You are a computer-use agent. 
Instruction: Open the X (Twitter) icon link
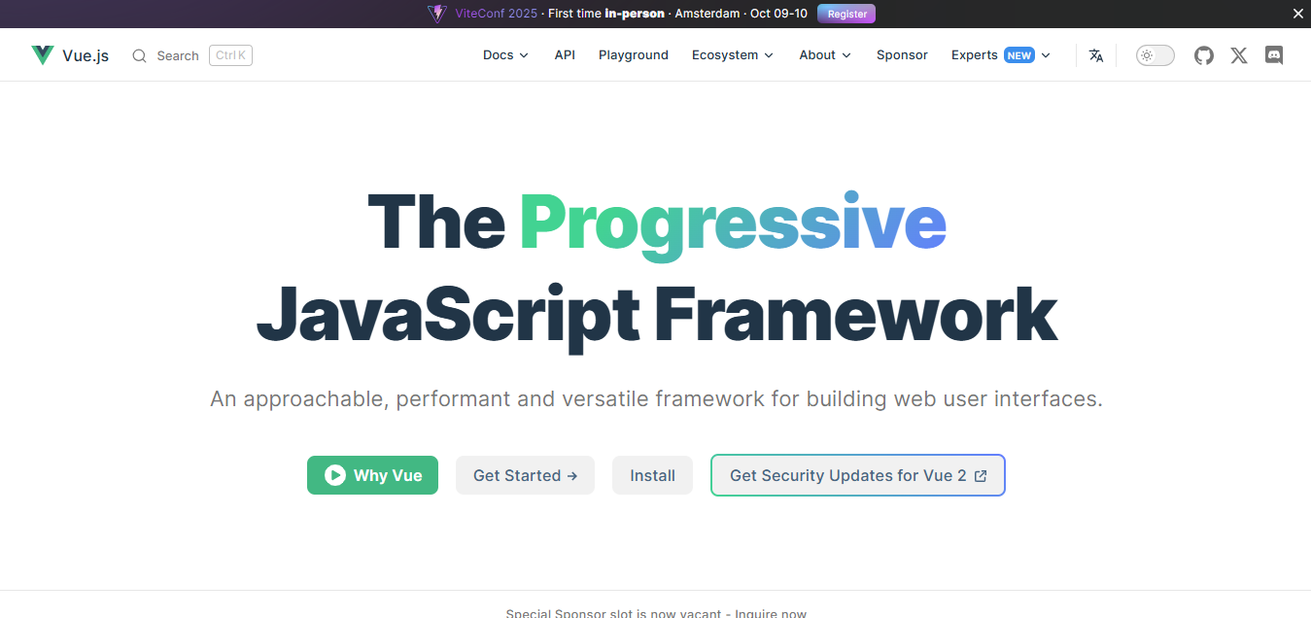(1239, 55)
